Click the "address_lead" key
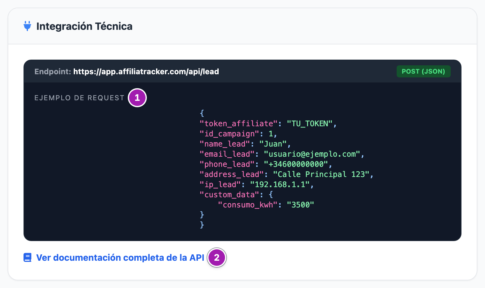 232,174
